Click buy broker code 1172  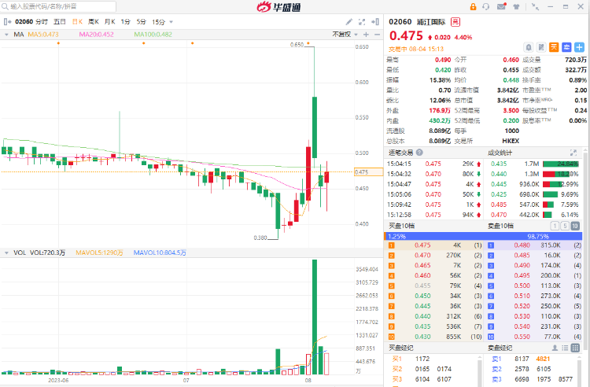pyautogui.click(x=422, y=359)
